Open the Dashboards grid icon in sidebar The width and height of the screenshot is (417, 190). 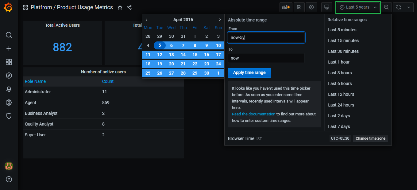coord(9,62)
